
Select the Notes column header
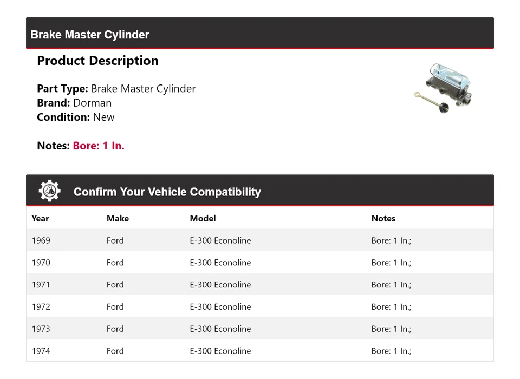click(x=383, y=218)
